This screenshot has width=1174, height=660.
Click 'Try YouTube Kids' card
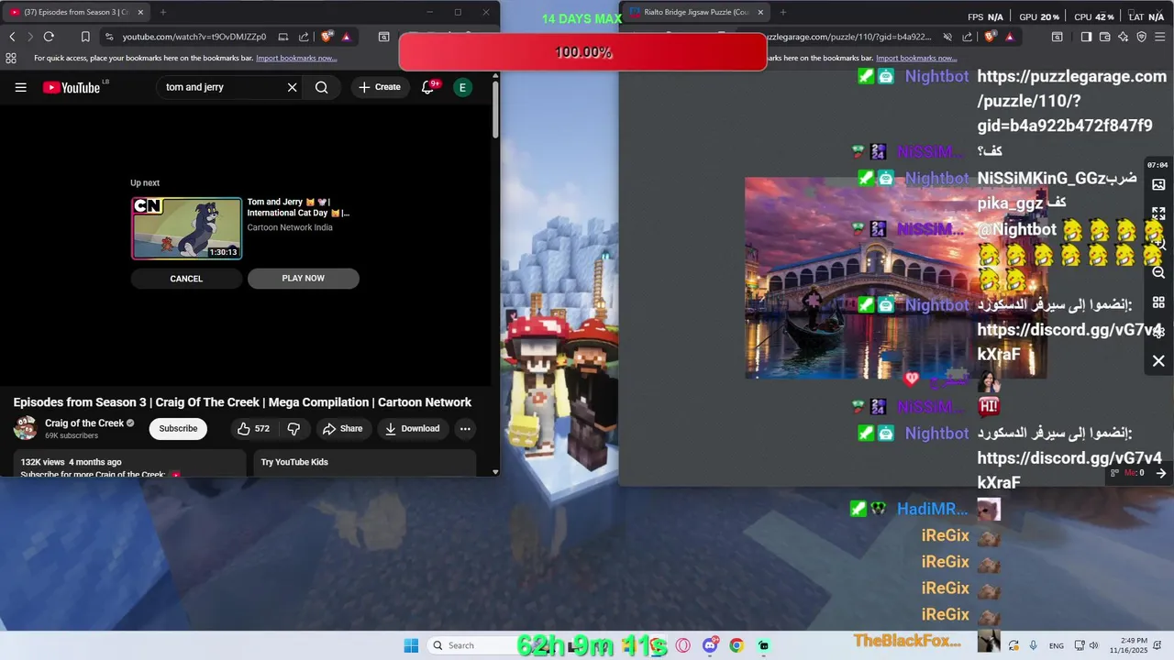tap(365, 462)
